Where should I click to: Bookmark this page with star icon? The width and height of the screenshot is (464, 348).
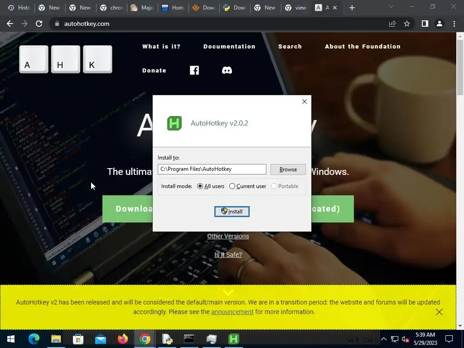pyautogui.click(x=407, y=24)
